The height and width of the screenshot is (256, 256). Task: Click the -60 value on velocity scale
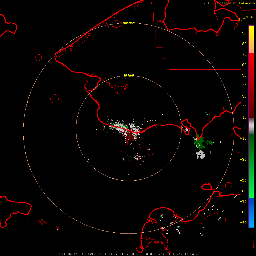243,191
